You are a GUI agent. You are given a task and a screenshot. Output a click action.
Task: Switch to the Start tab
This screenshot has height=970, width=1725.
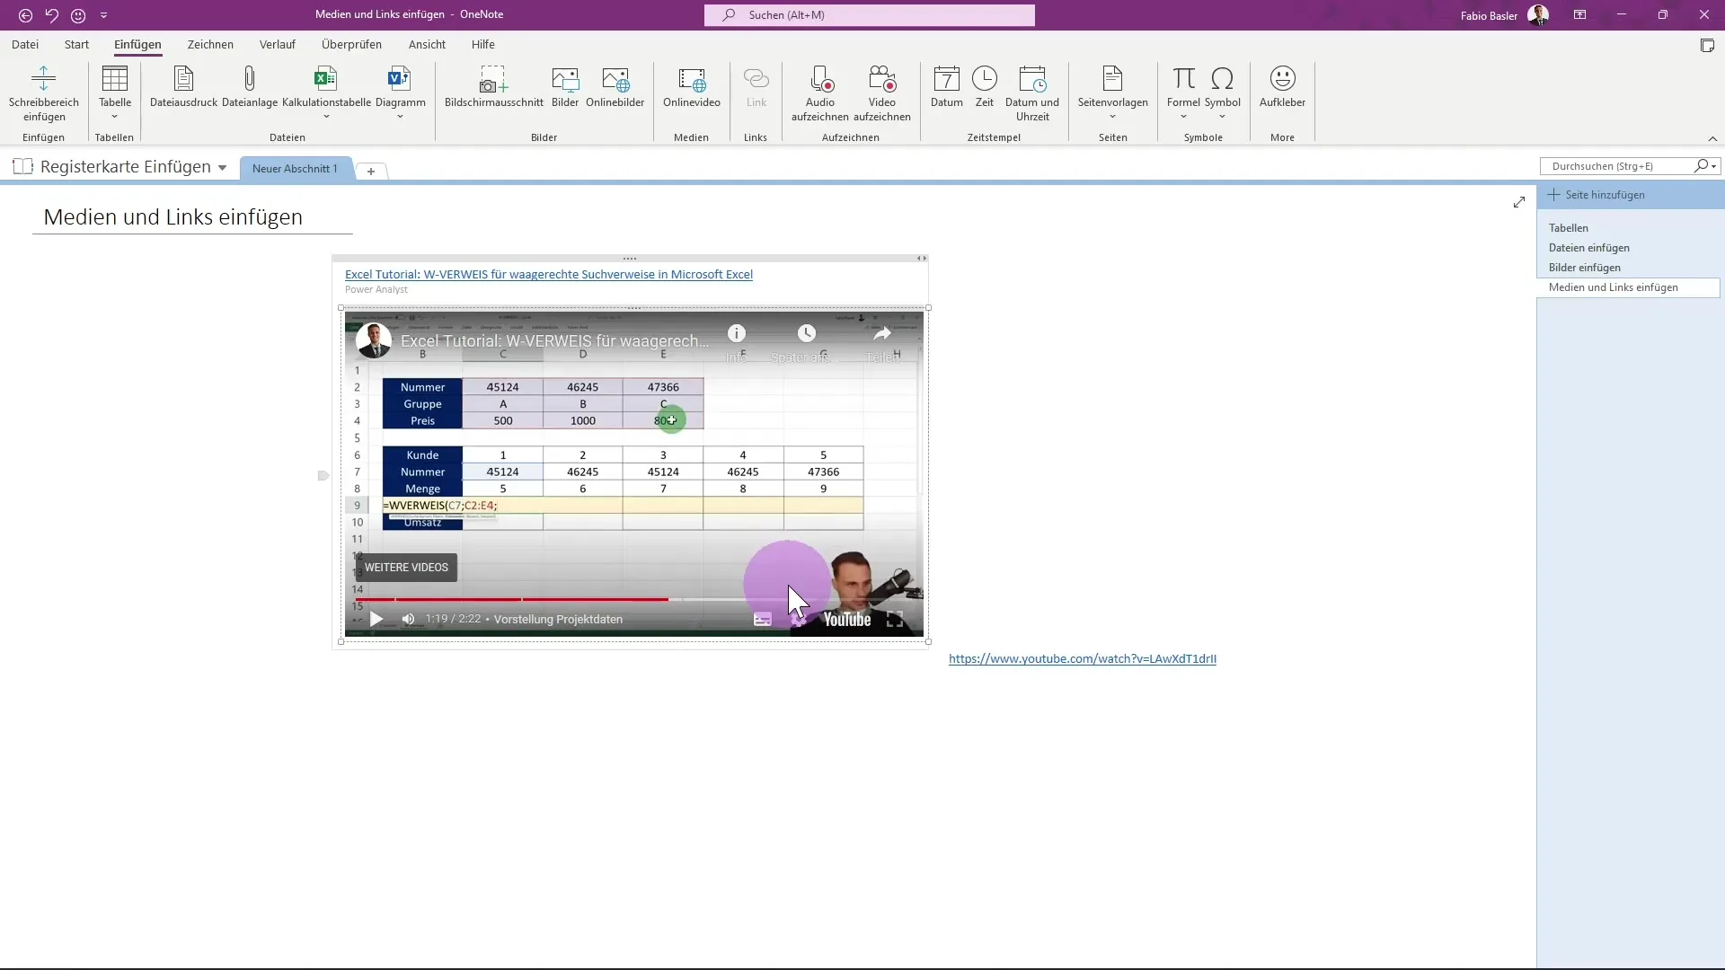pos(76,44)
